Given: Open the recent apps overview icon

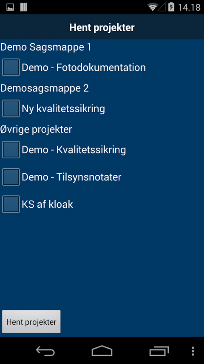Looking at the screenshot, I should [x=159, y=351].
